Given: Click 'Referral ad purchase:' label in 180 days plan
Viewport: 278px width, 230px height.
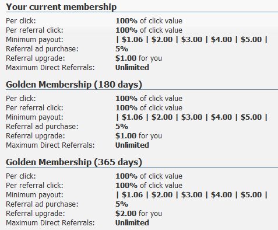Looking at the screenshot, I should [x=42, y=127].
